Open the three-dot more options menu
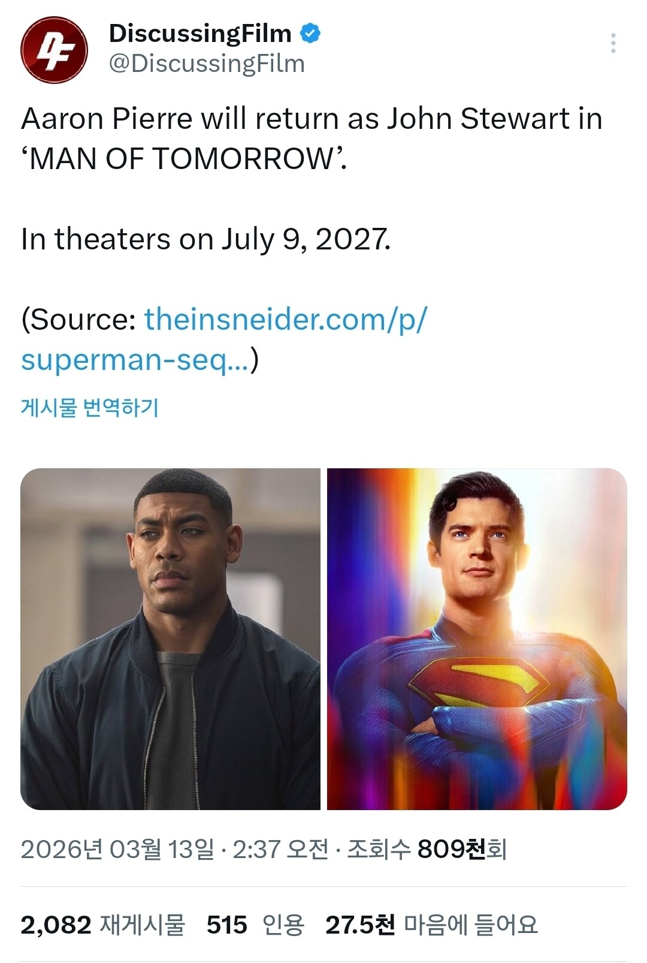This screenshot has width=647, height=963. (x=613, y=43)
